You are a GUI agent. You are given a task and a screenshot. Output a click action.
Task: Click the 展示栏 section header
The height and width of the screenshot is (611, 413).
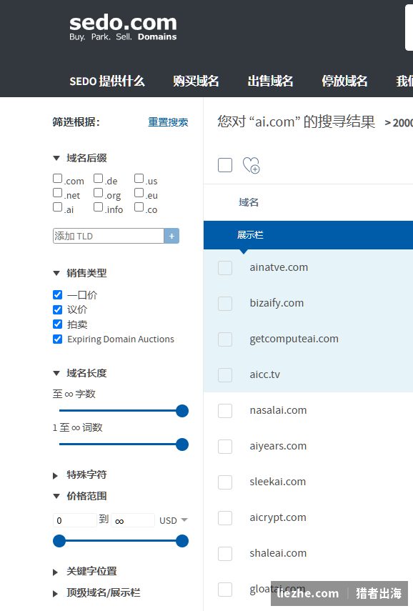point(250,235)
